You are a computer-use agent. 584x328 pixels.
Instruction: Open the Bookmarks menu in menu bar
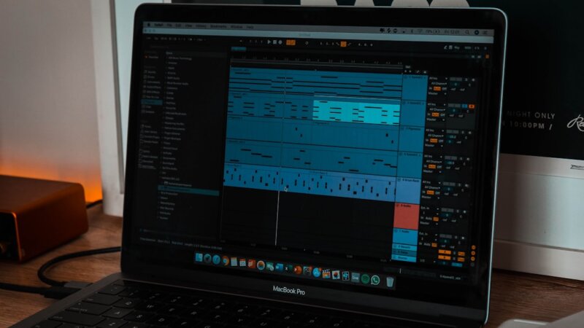tap(218, 26)
